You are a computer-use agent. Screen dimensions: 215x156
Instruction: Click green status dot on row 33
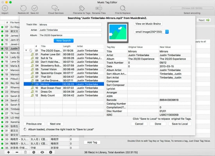click(2, 139)
